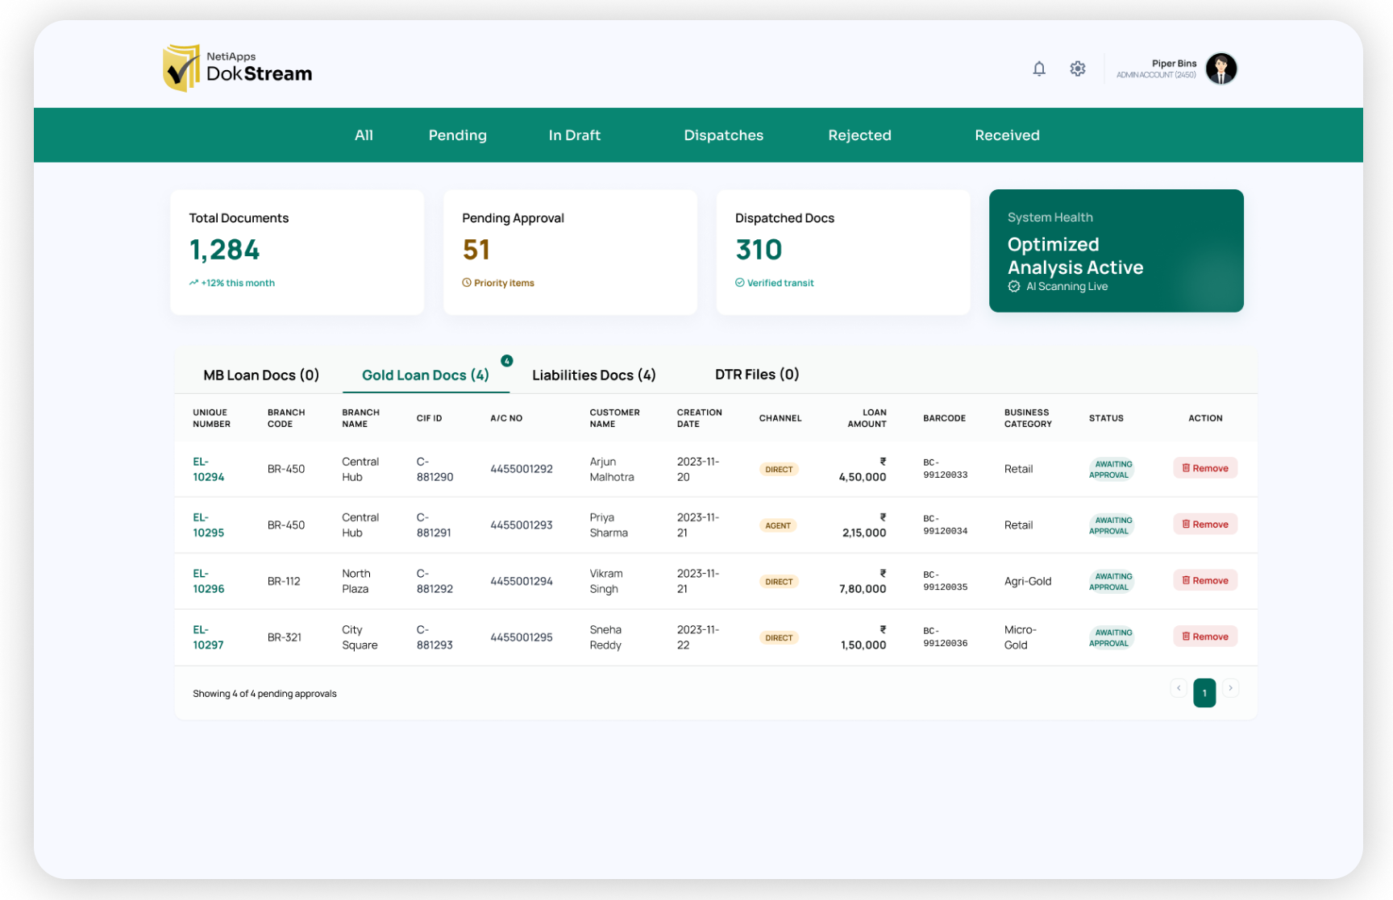Viewport: 1393px width, 900px height.
Task: Toggle the DIRECT channel badge for Vikram Singh
Action: click(x=778, y=581)
